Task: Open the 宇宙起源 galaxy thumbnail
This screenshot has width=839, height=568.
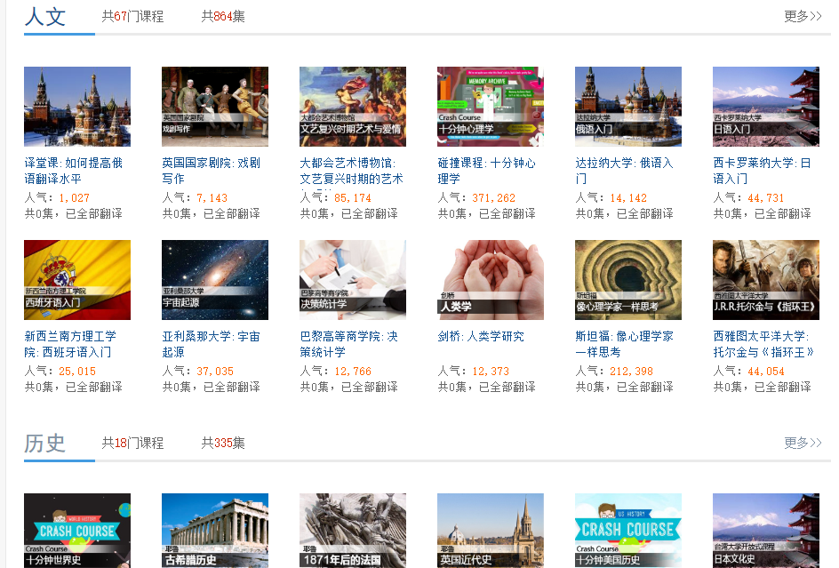Action: pyautogui.click(x=215, y=280)
